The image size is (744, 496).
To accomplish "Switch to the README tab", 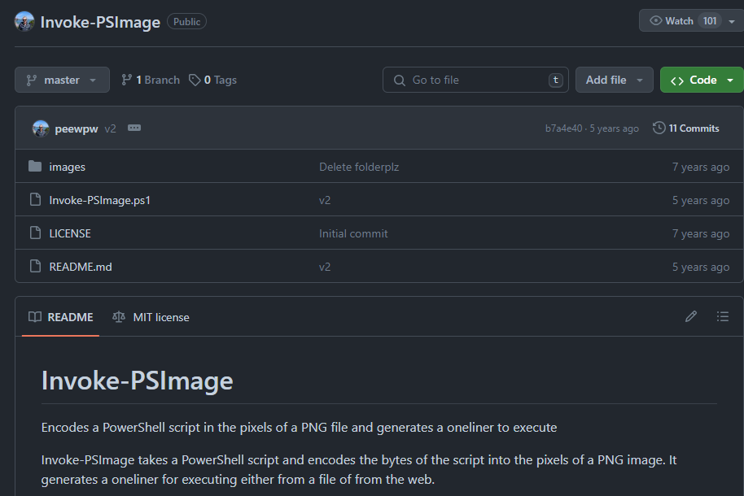I will pyautogui.click(x=61, y=317).
